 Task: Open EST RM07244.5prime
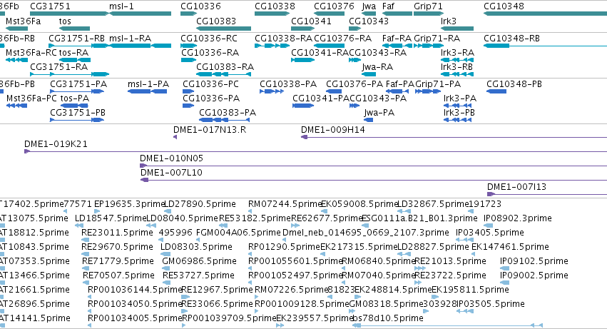[x=285, y=204]
